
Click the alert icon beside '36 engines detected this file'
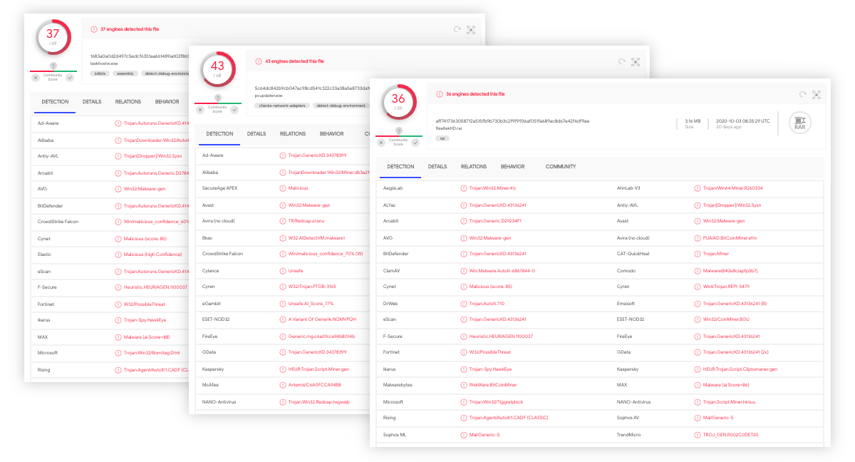click(440, 94)
